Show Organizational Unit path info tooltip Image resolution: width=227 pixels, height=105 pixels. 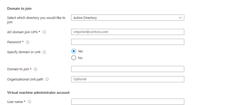[47, 79]
